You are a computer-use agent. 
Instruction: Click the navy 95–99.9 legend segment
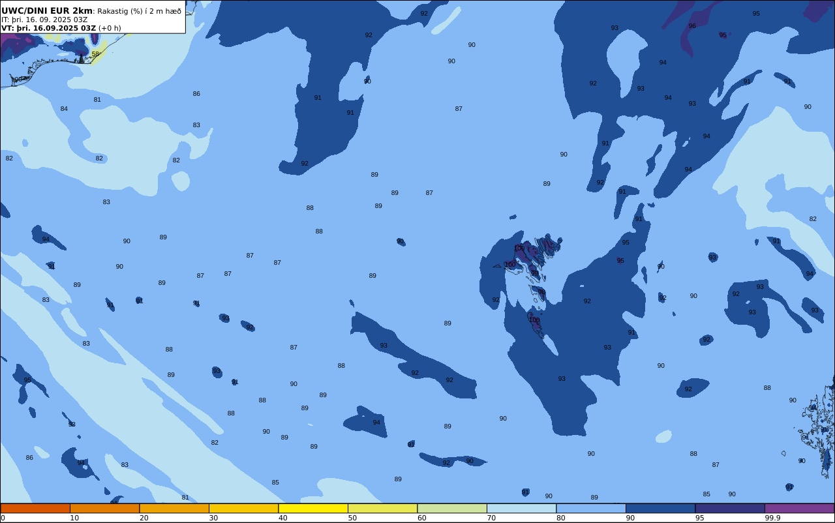(x=730, y=508)
